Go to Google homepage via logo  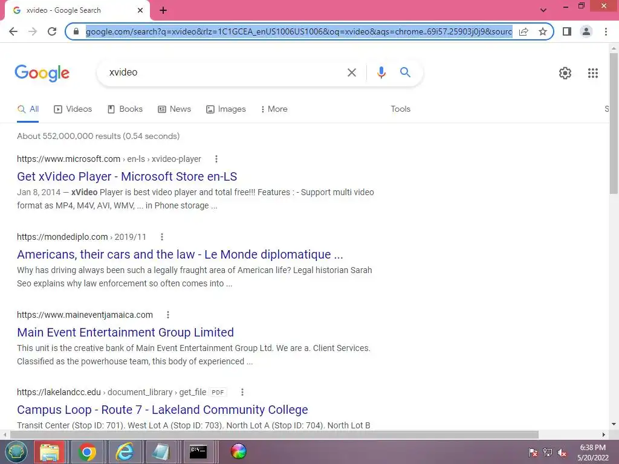click(x=42, y=73)
